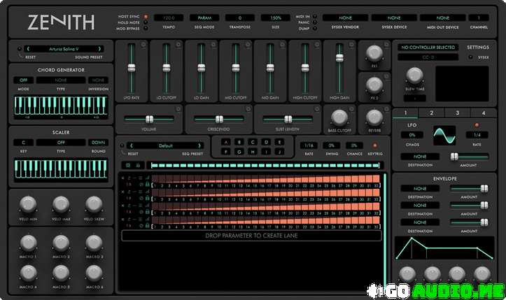Click the Volume horizontal slider handle

(149, 119)
